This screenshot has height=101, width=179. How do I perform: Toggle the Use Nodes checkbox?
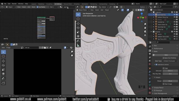coord(37,7)
